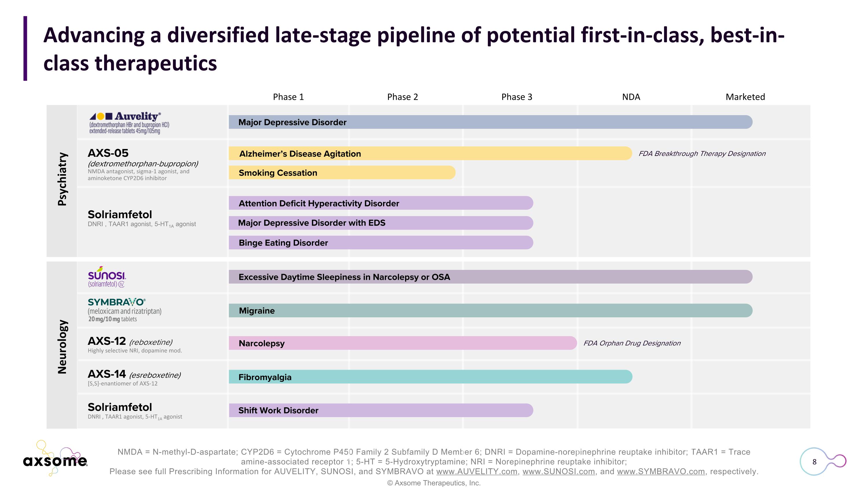The height and width of the screenshot is (488, 868).
Task: Open the www.AUVELITY.com link
Action: pos(477,472)
